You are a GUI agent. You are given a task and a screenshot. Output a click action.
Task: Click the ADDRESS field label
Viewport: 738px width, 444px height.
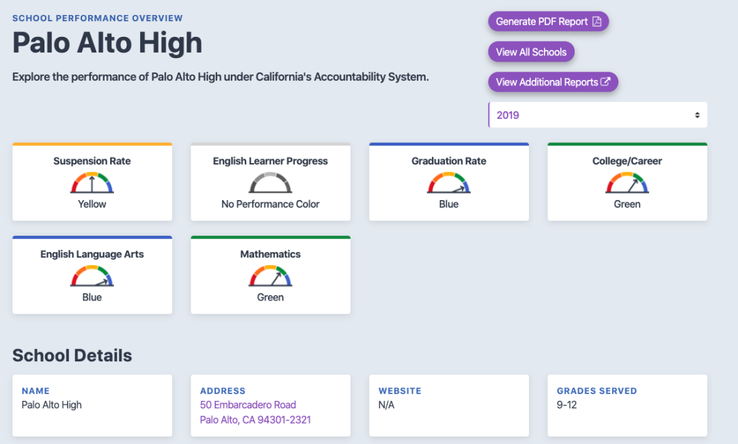click(223, 391)
